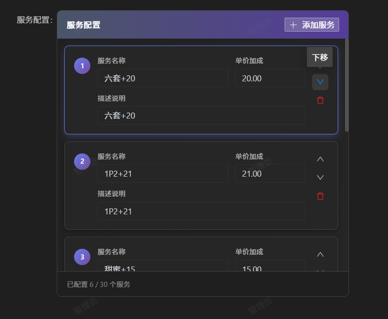Image resolution: width=388 pixels, height=319 pixels.
Task: Focus the 服务名称 field of service 1
Action: [x=163, y=78]
